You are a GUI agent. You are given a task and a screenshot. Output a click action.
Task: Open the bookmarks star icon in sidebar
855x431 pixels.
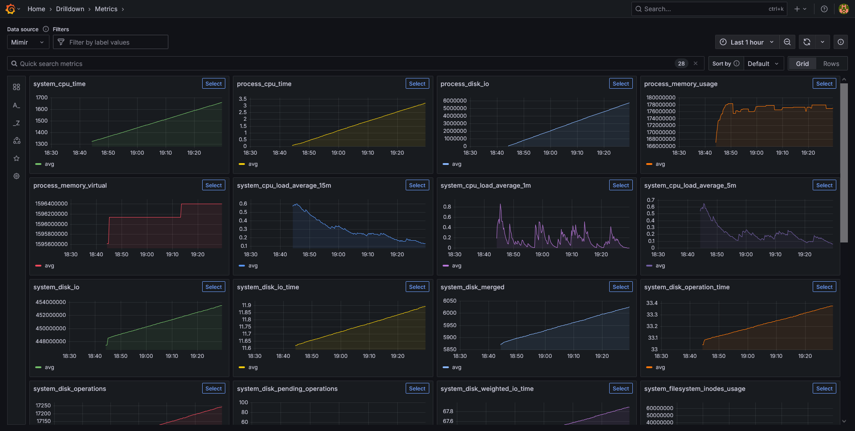(x=16, y=158)
